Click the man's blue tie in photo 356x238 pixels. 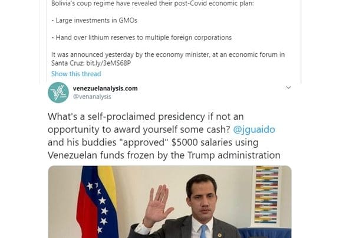[203, 232]
